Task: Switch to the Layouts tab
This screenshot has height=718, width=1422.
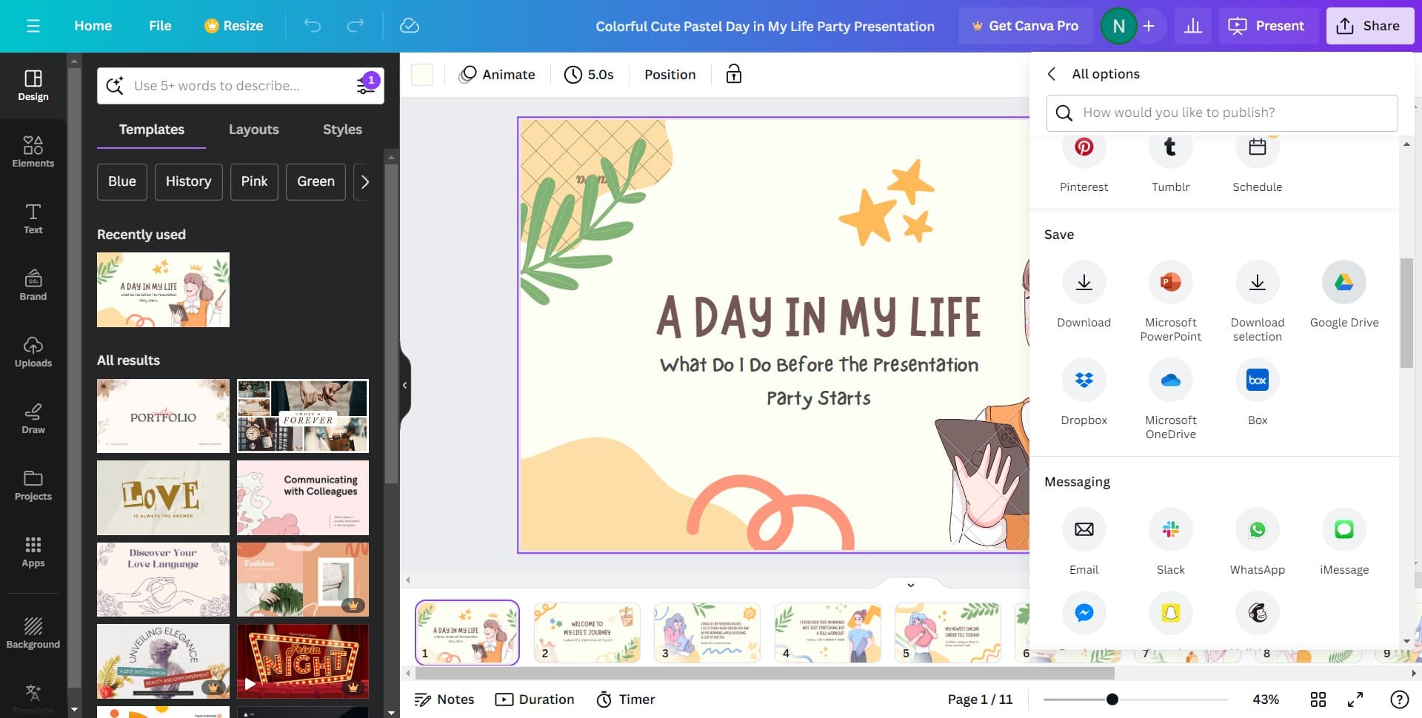Action: point(253,130)
